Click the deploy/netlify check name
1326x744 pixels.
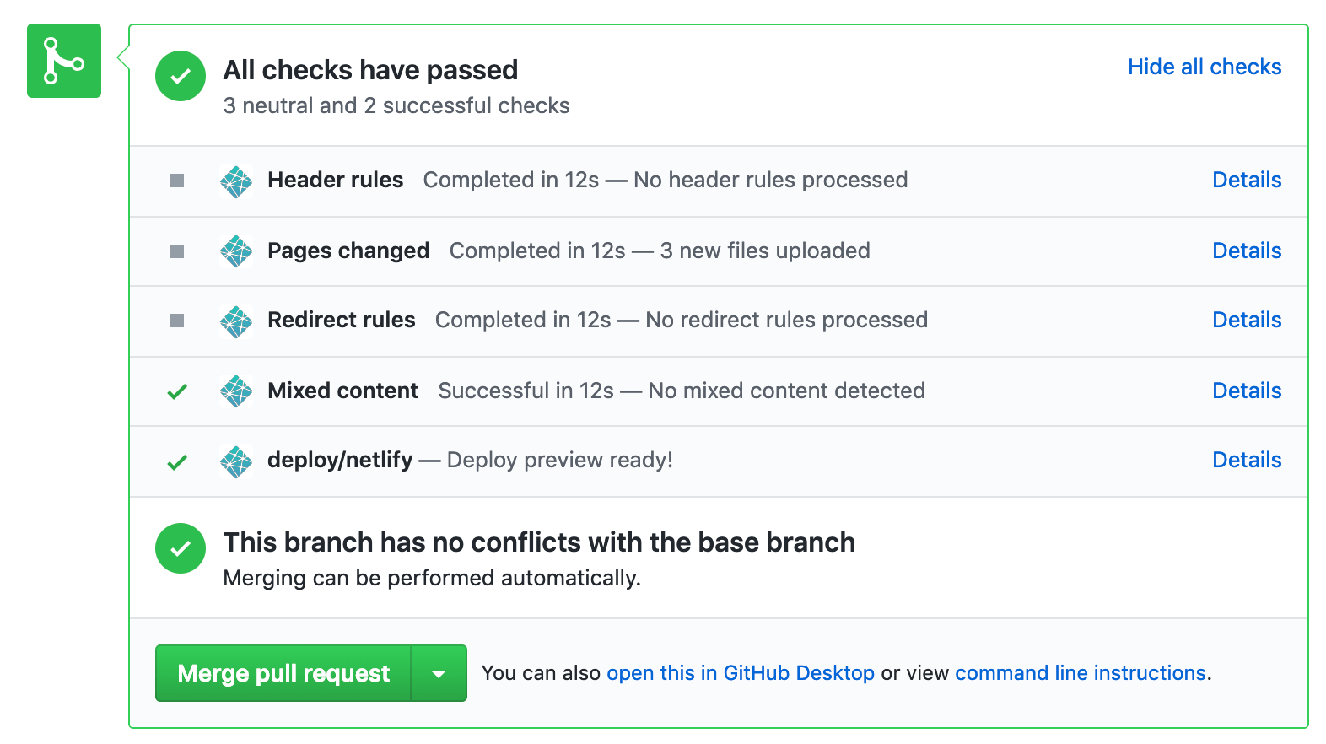pyautogui.click(x=340, y=460)
